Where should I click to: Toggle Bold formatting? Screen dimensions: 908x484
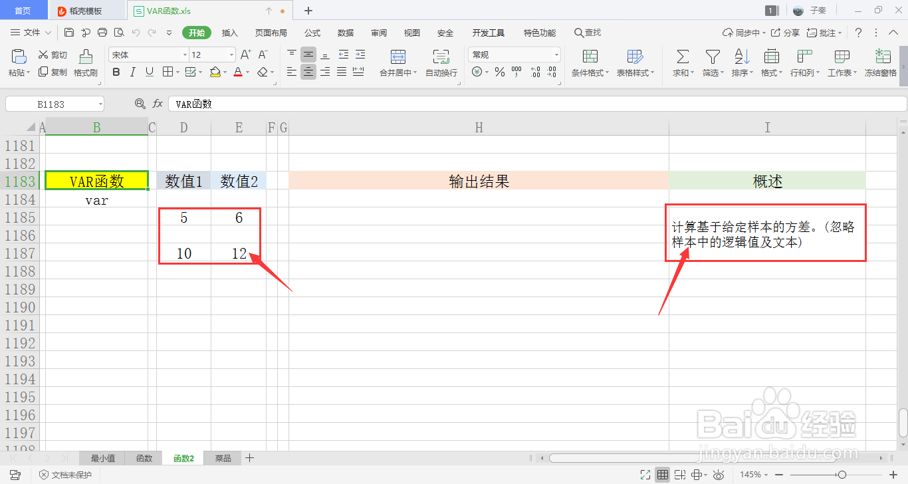(116, 72)
